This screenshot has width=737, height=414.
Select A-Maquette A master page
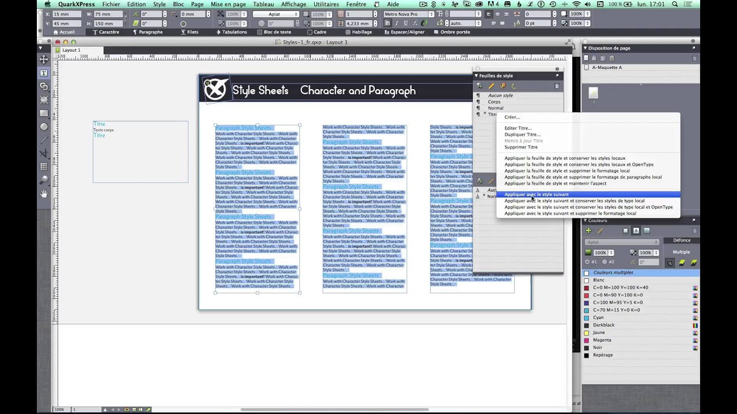[641, 67]
